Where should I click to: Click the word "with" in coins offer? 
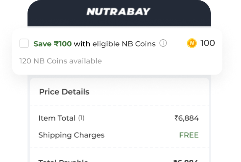tap(82, 44)
